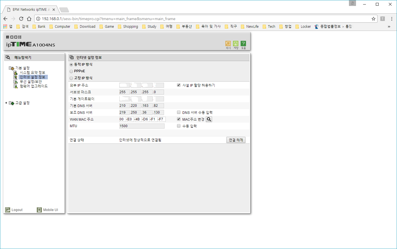Viewport: 397px width, 249px height.
Task: Open the Computer bookmark folder
Action: click(60, 27)
